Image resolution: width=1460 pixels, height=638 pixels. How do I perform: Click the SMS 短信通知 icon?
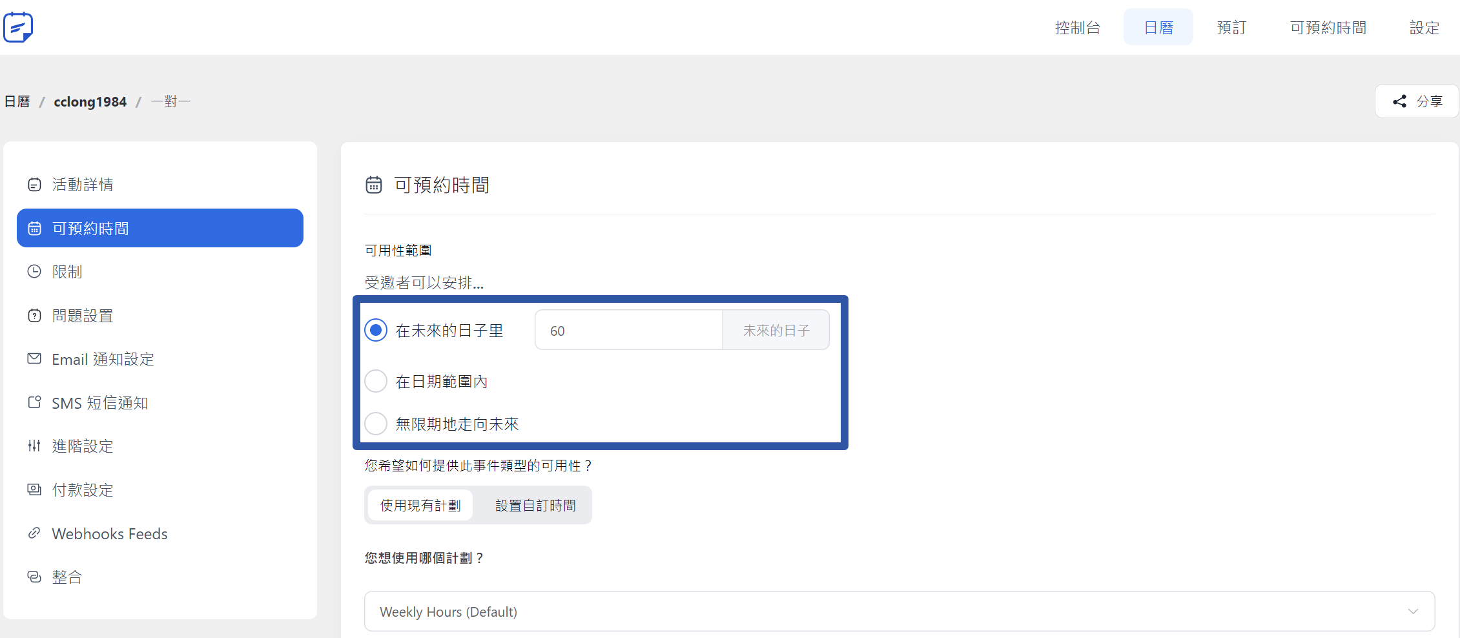[x=34, y=403]
